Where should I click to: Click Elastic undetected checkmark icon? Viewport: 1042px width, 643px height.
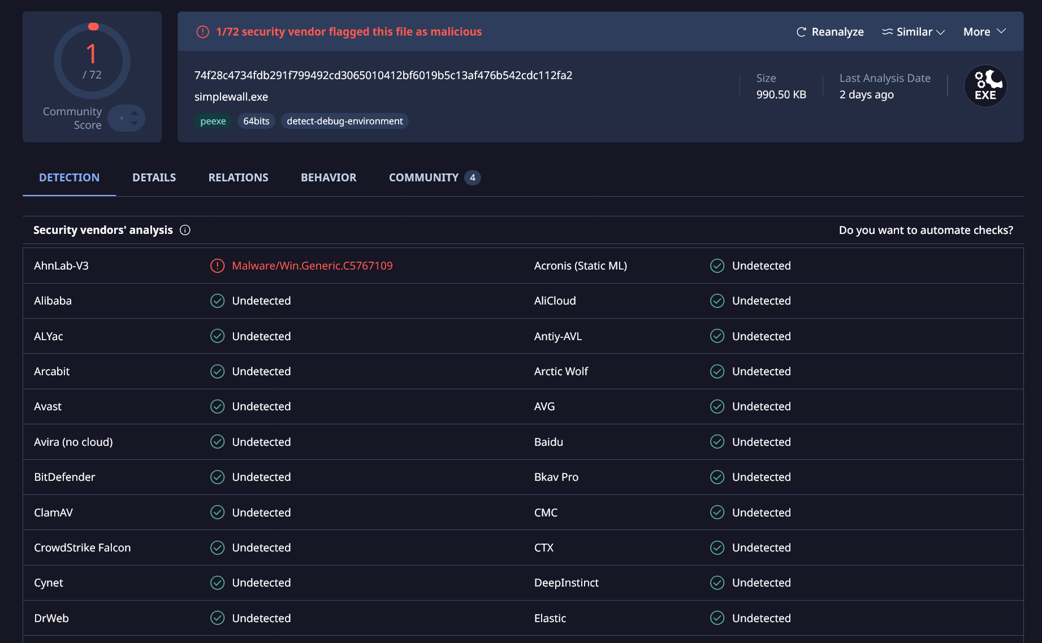pyautogui.click(x=717, y=618)
